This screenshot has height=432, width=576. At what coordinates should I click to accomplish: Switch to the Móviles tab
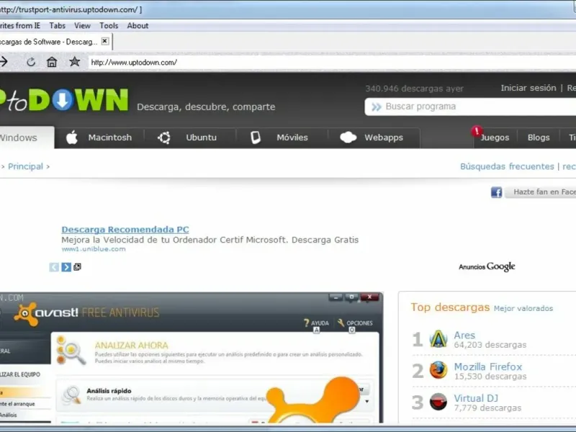pyautogui.click(x=282, y=138)
